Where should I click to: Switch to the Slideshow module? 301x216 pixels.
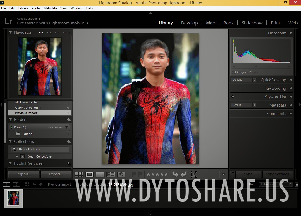tap(252, 23)
